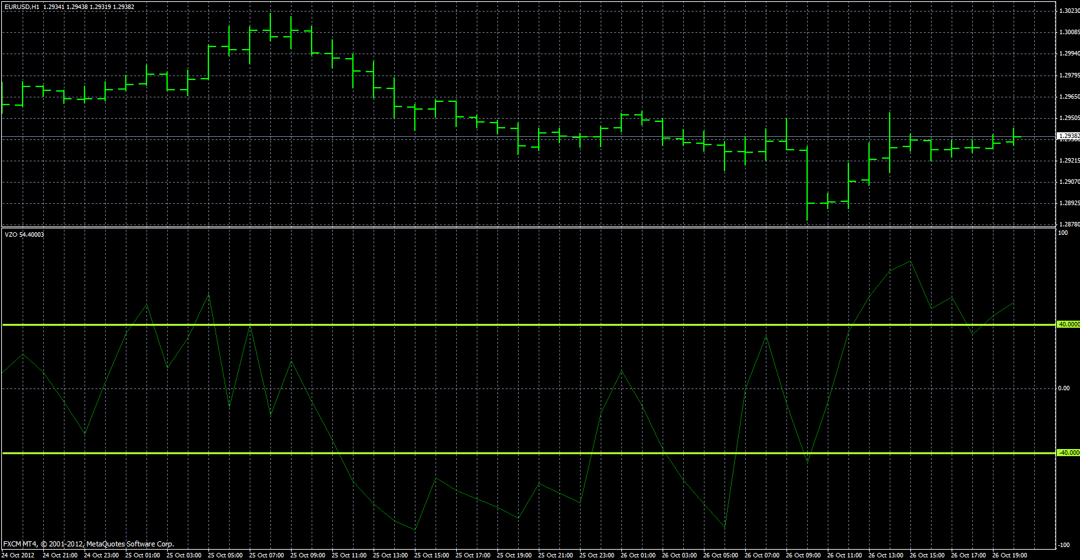The width and height of the screenshot is (1080, 560).
Task: Click the 25 Oct 09:00 time label
Action: point(308,555)
